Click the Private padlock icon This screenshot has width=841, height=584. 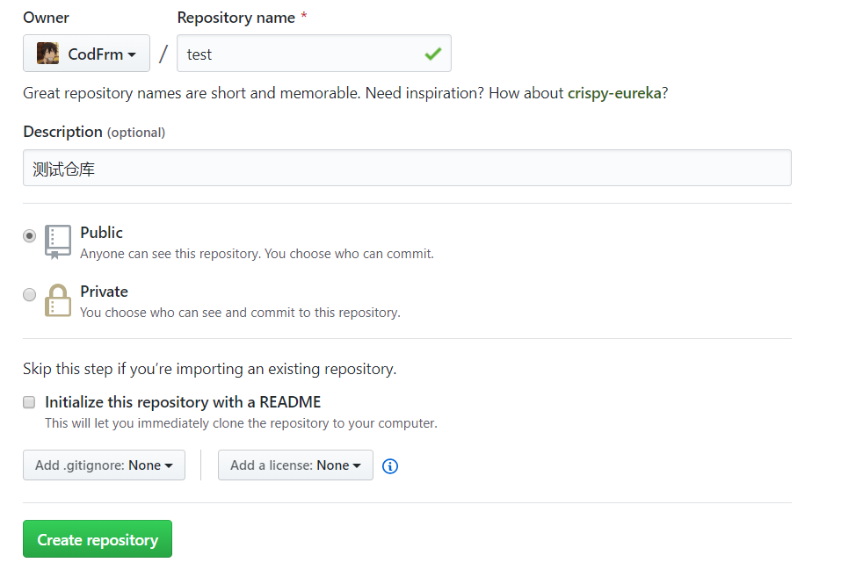pyautogui.click(x=58, y=300)
